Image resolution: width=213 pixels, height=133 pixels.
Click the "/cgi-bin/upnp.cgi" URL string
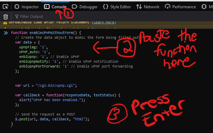[x=55, y=85]
